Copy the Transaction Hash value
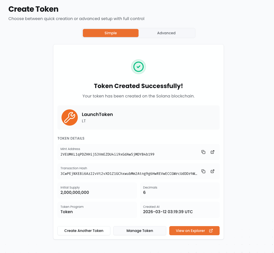 point(203,171)
